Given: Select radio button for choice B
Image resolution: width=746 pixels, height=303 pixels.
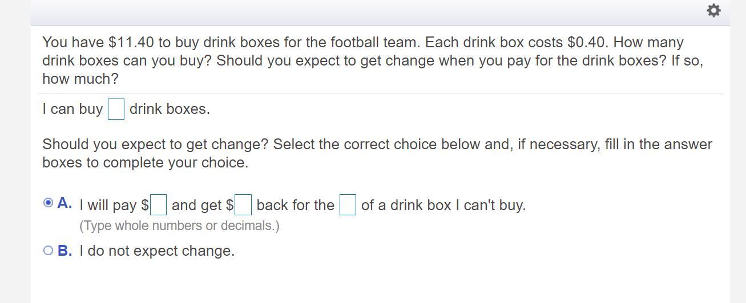Looking at the screenshot, I should point(49,251).
